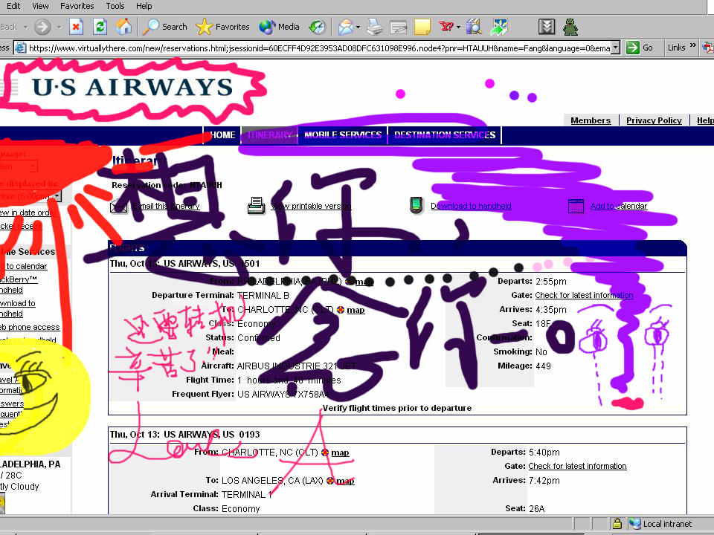The width and height of the screenshot is (714, 535).
Task: Stop page loading with red X icon
Action: [76, 27]
